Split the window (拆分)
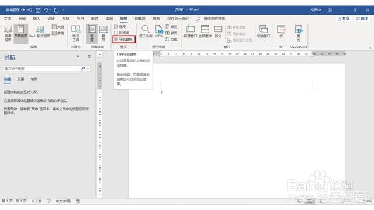The height and width of the screenshot is (210, 374). coord(218,32)
